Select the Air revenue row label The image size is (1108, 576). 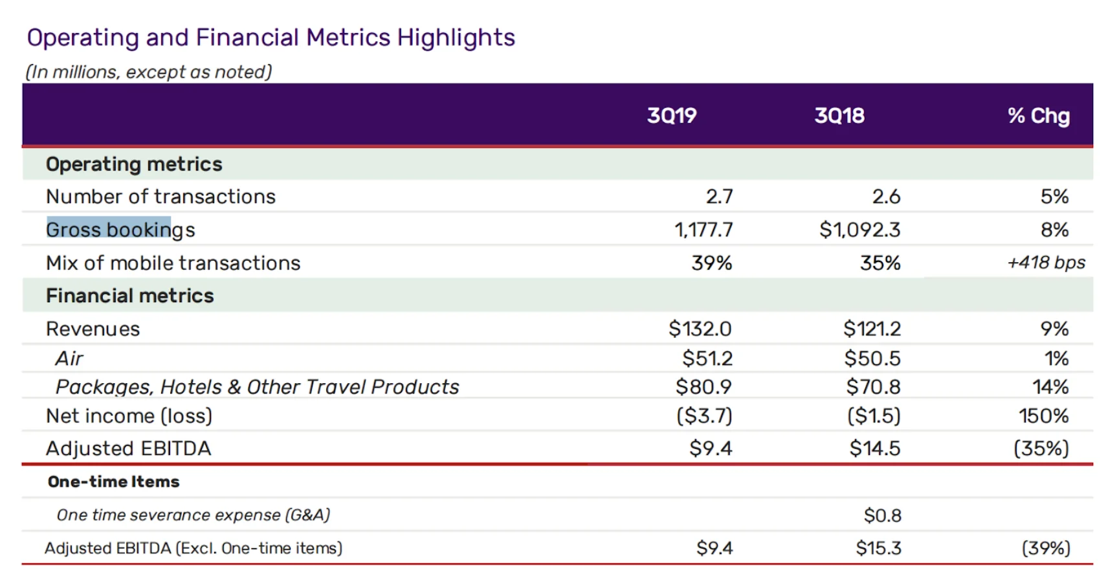pyautogui.click(x=69, y=359)
